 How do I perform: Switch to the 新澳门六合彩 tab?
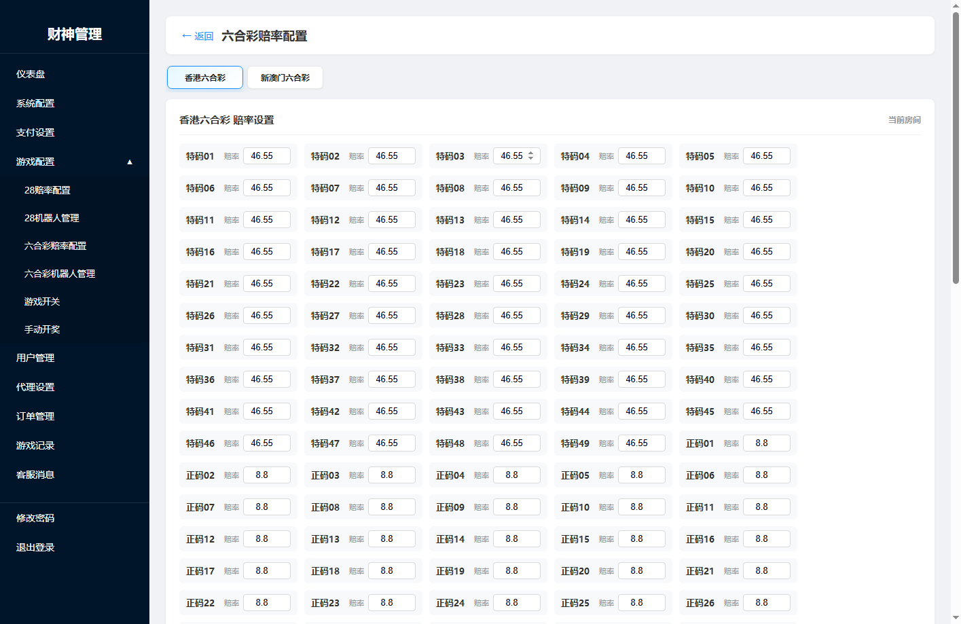(x=285, y=77)
